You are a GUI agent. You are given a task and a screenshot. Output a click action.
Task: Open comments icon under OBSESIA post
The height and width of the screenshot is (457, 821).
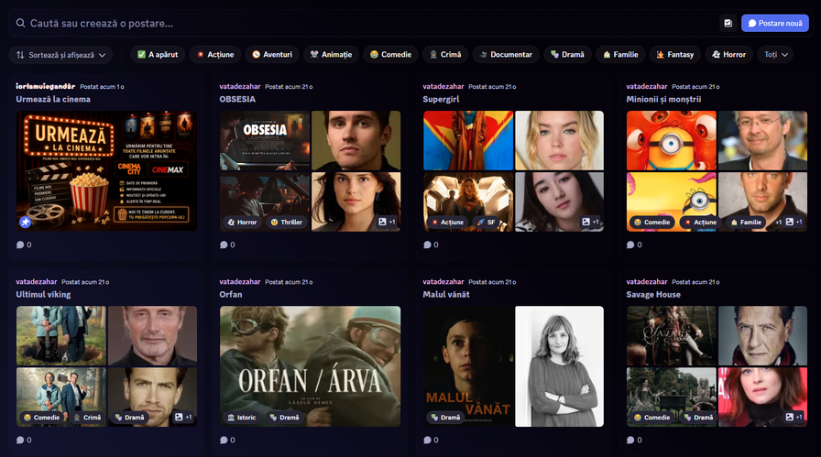point(224,245)
